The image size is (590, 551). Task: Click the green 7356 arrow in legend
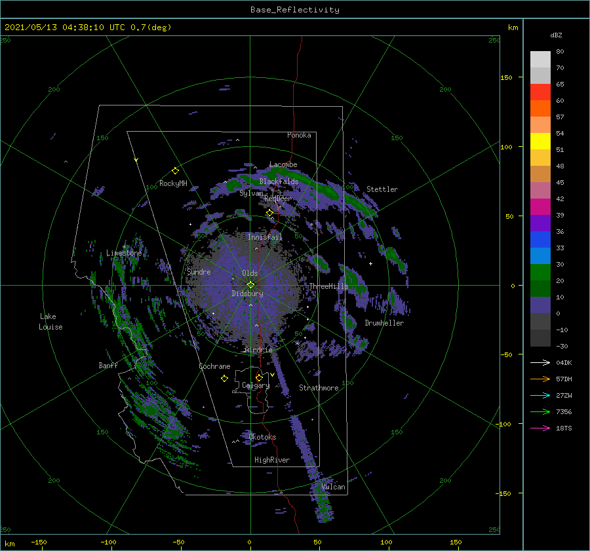pos(540,412)
